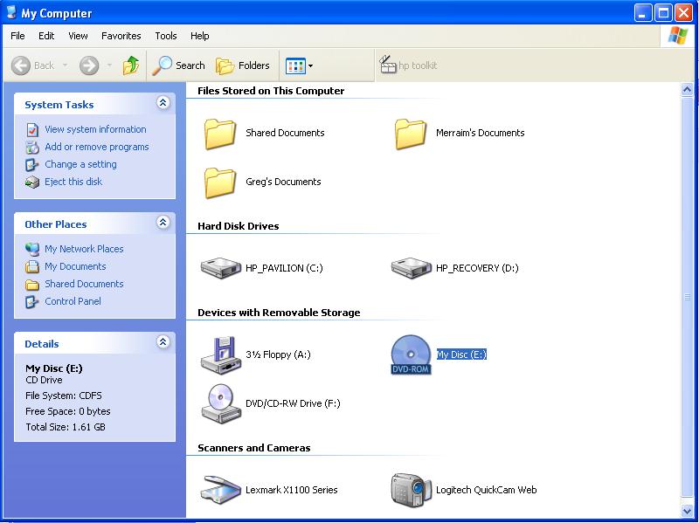Click the Eject this disk icon
This screenshot has width=699, height=523.
coord(32,182)
